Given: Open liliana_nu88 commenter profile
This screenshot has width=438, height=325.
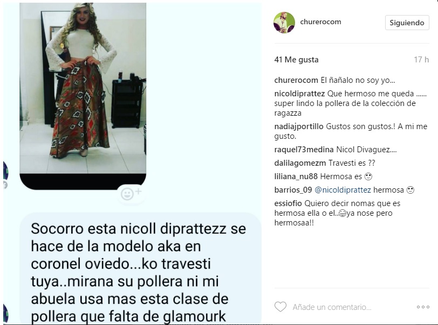Looking at the screenshot, I should 296,176.
